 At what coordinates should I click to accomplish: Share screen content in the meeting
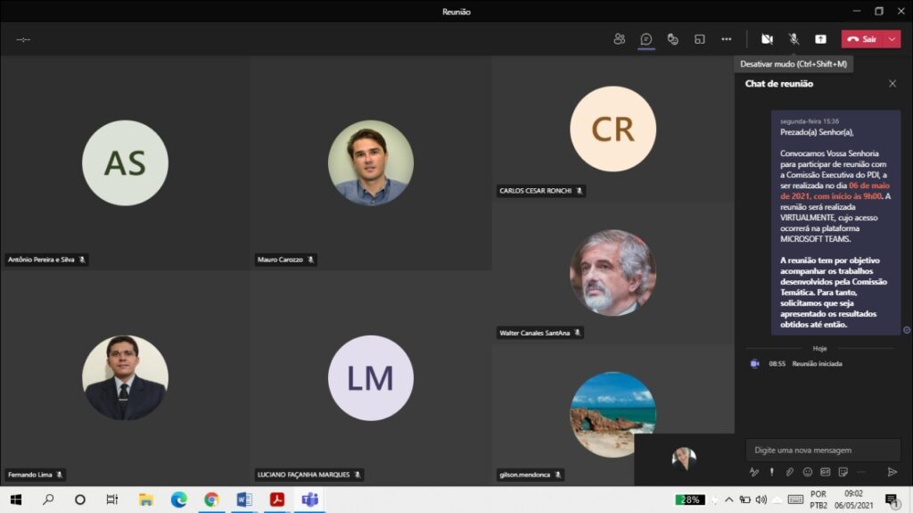820,39
